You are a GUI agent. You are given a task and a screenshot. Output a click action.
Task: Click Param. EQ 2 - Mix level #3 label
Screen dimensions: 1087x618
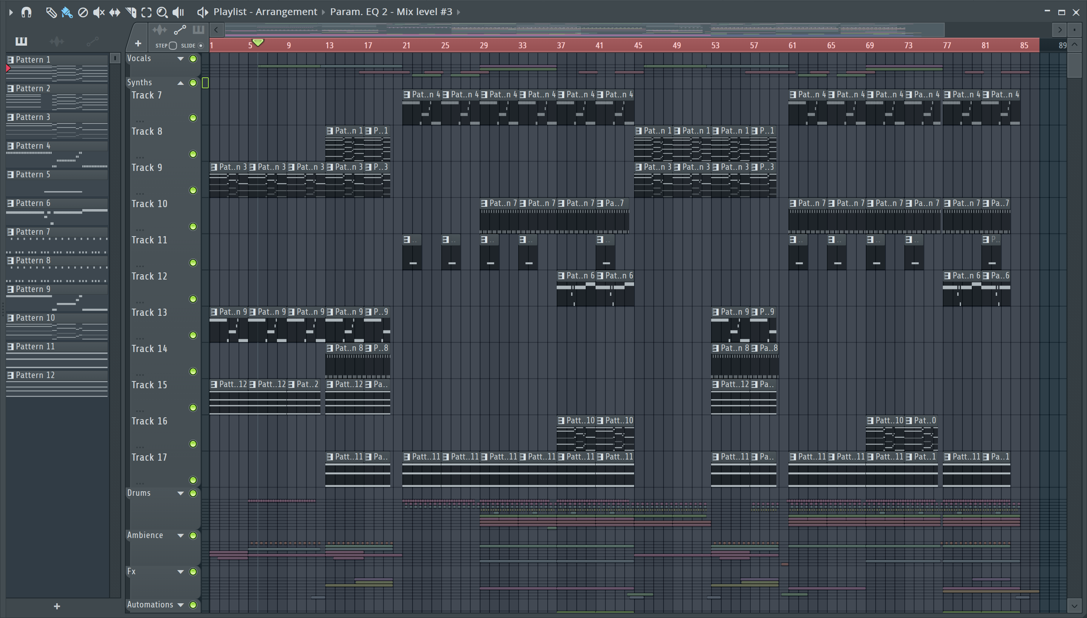(391, 12)
